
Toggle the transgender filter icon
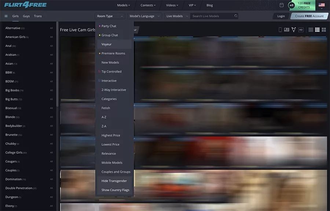coord(294,30)
